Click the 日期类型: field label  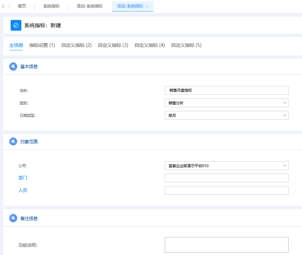(x=28, y=115)
